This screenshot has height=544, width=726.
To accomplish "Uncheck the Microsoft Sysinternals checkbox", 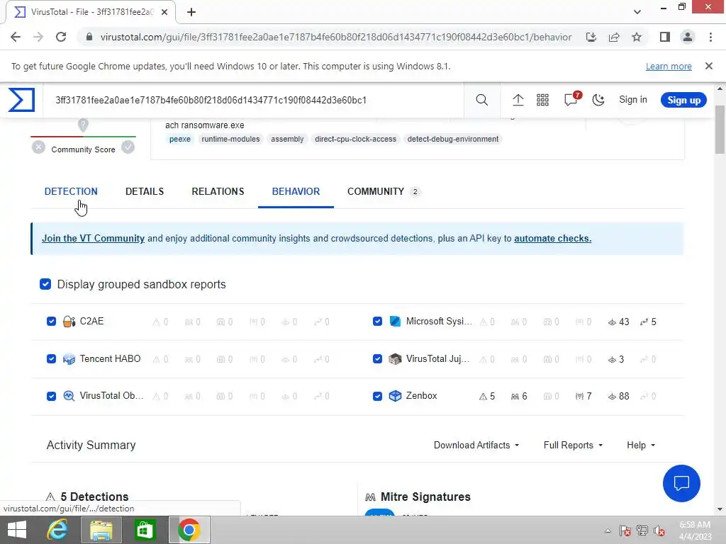I will click(x=377, y=322).
